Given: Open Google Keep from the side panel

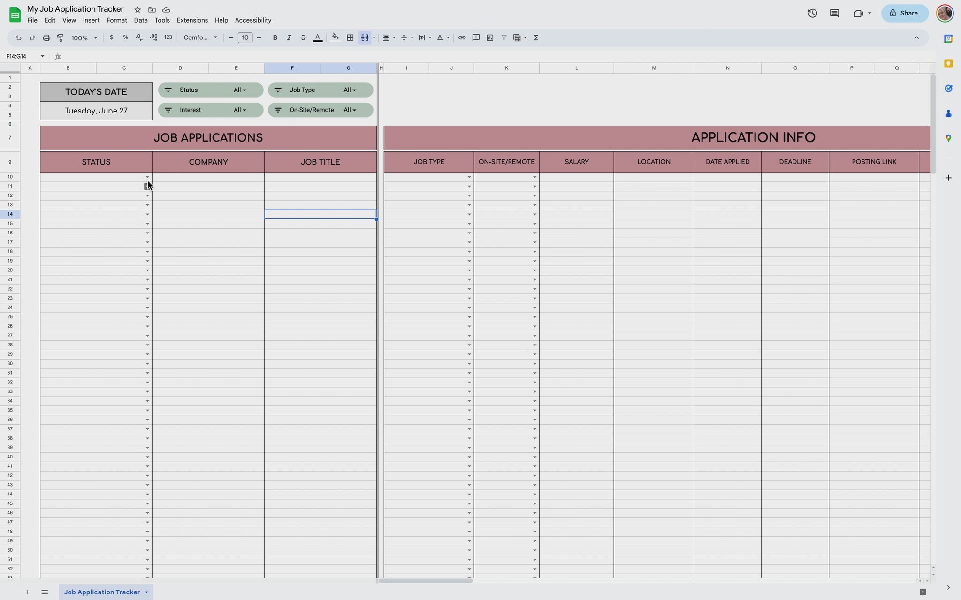Looking at the screenshot, I should (x=949, y=63).
